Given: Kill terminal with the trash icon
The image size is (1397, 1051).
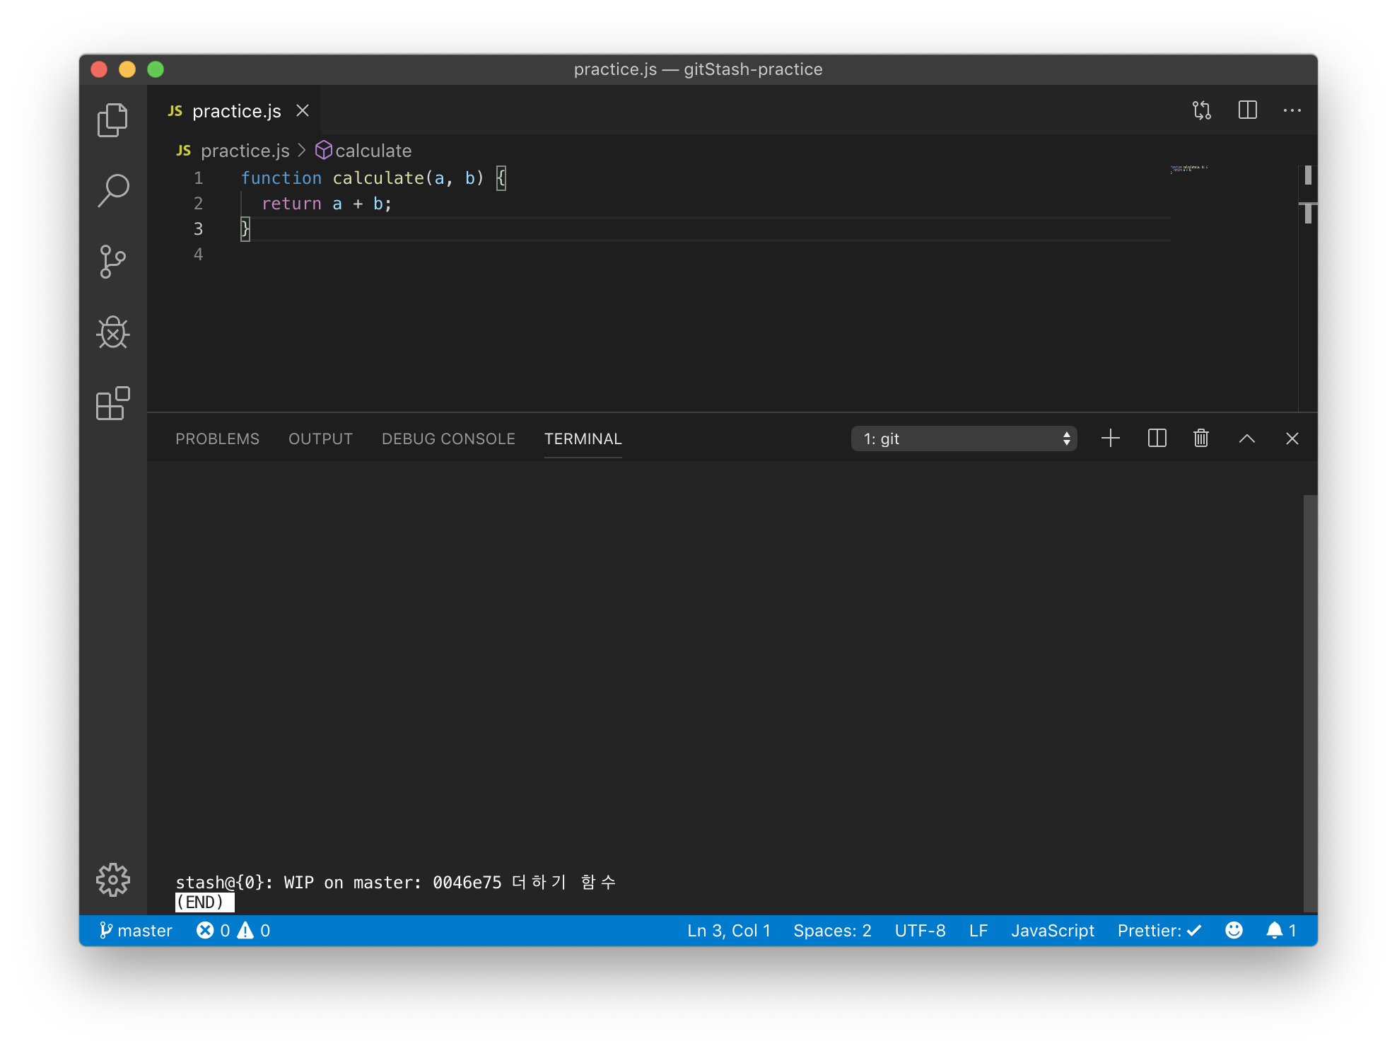Looking at the screenshot, I should (x=1200, y=439).
